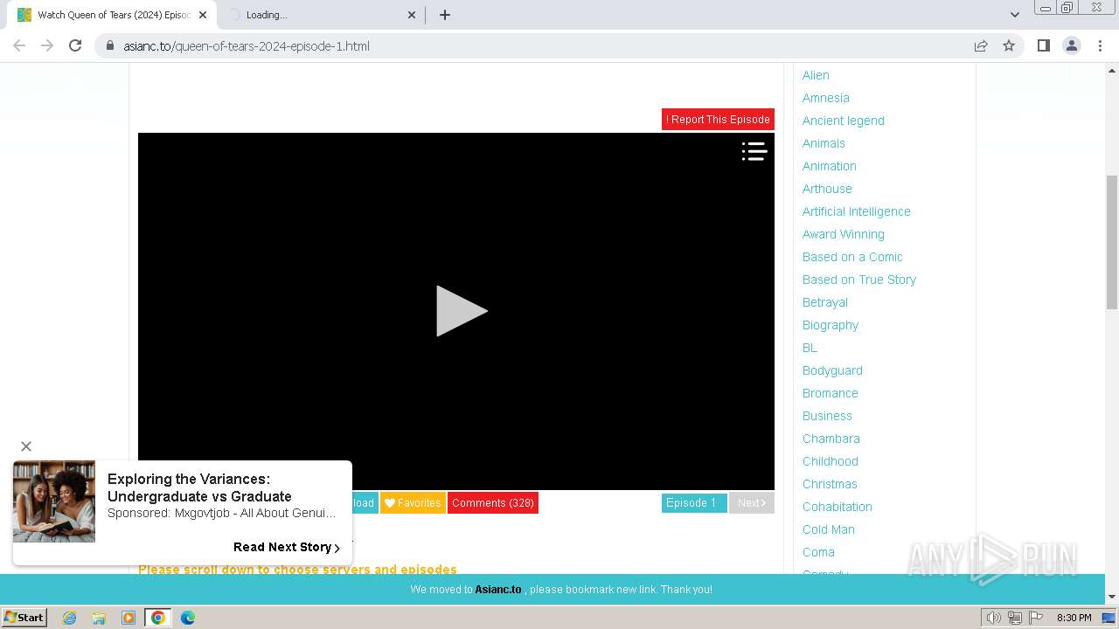Viewport: 1119px width, 629px height.
Task: Open Windows Media Player from the taskbar
Action: coord(129,618)
